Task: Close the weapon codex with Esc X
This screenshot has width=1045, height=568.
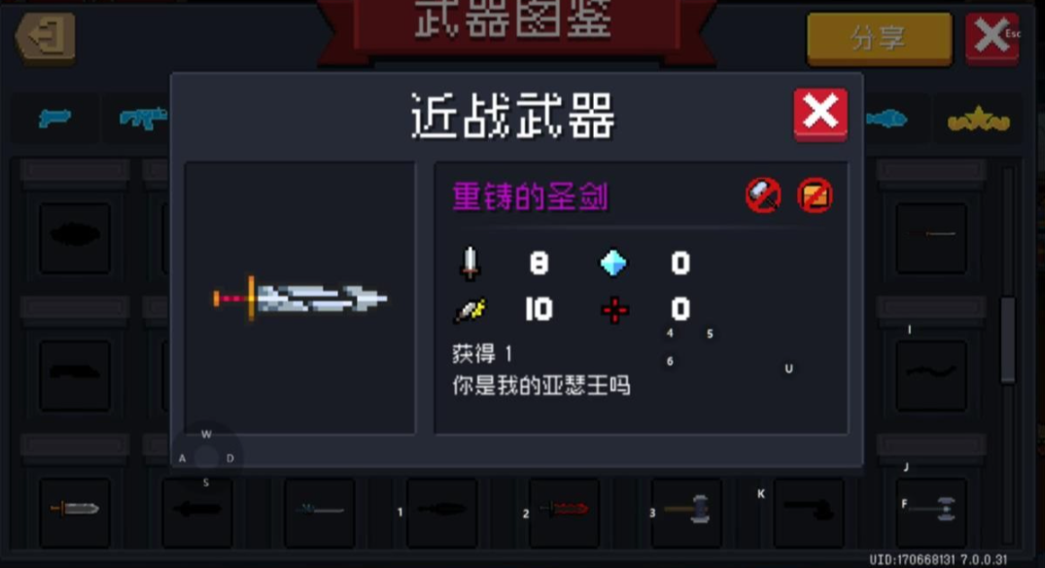Action: coord(993,37)
